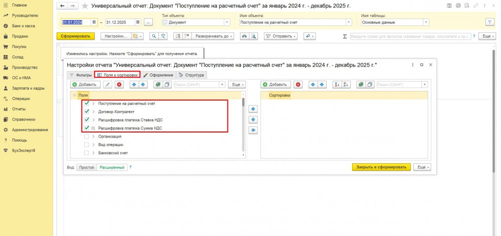
Task: Click Добавить in fields panel
Action: (x=85, y=84)
